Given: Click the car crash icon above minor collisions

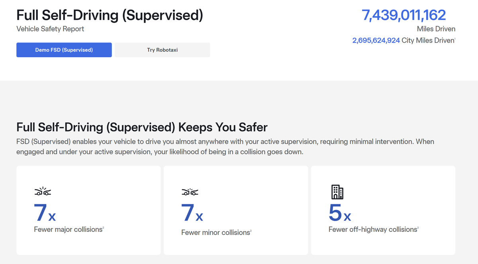Looking at the screenshot, I should click(190, 192).
